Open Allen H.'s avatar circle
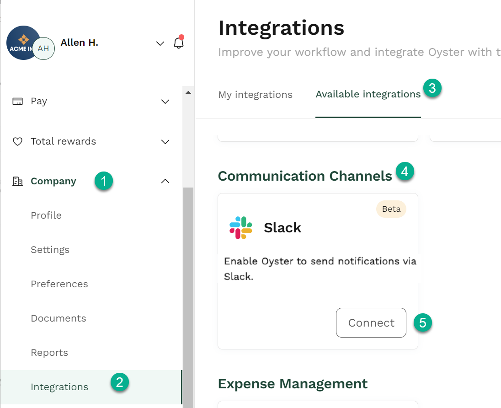 click(44, 48)
